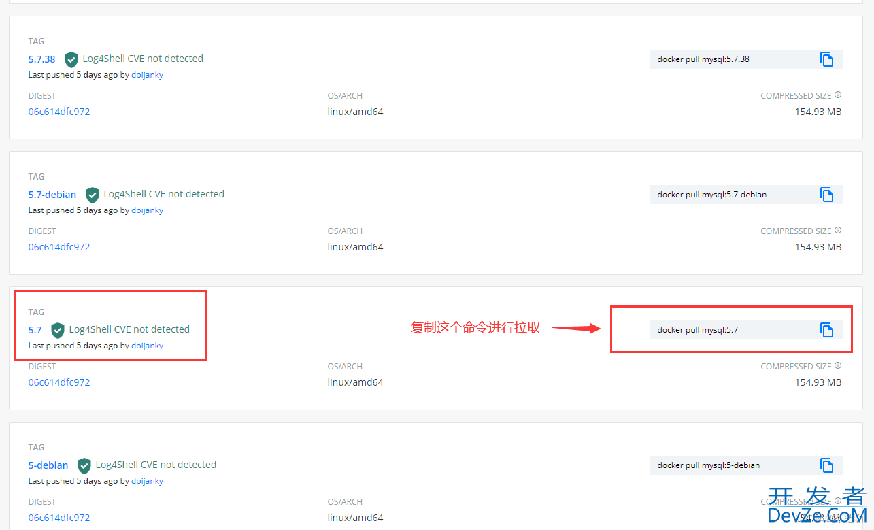
Task: Copy the docker pull mysql:5.7.38 command
Action: (826, 59)
